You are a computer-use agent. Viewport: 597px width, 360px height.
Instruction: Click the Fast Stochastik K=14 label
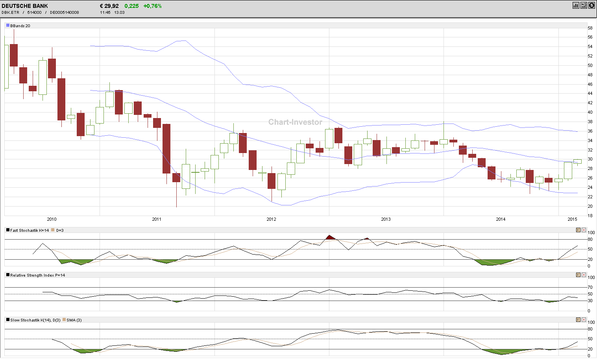point(30,231)
